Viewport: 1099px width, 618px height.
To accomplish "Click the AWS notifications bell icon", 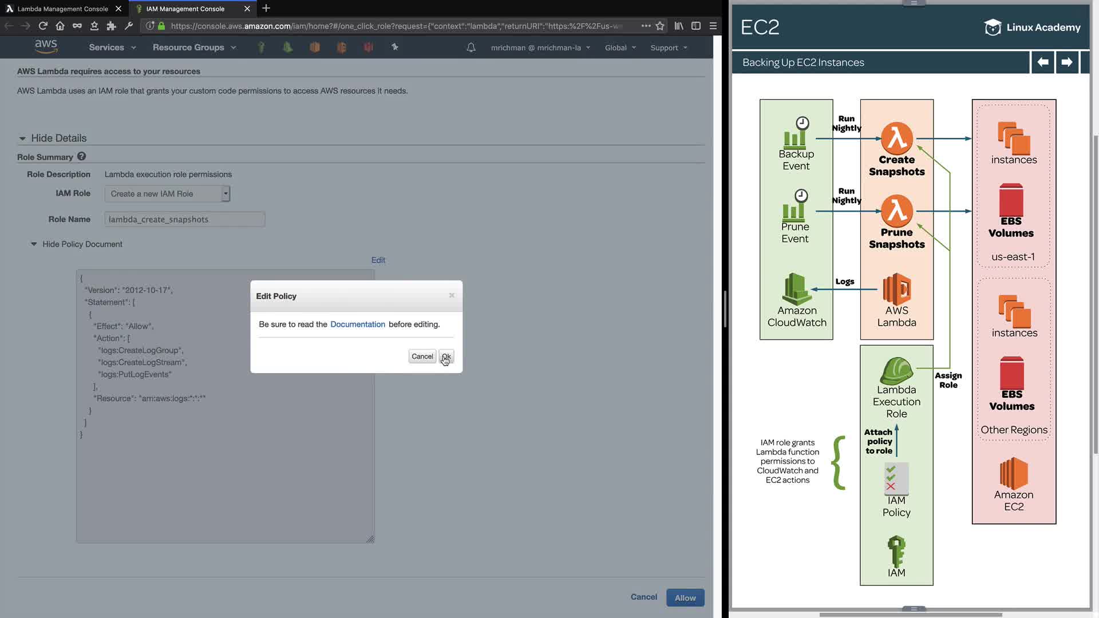I will tap(471, 47).
